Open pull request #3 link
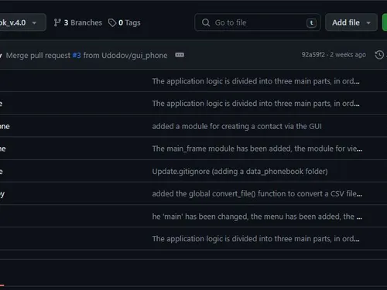The width and height of the screenshot is (387, 290). pyautogui.click(x=77, y=56)
